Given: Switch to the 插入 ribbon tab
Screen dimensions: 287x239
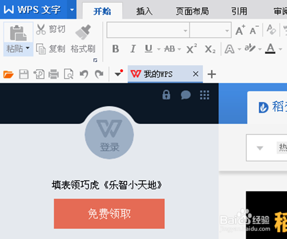Looking at the screenshot, I should click(144, 11).
